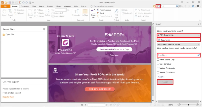Go to the last page arrow in status bar
The image size is (202, 107).
point(111,105)
